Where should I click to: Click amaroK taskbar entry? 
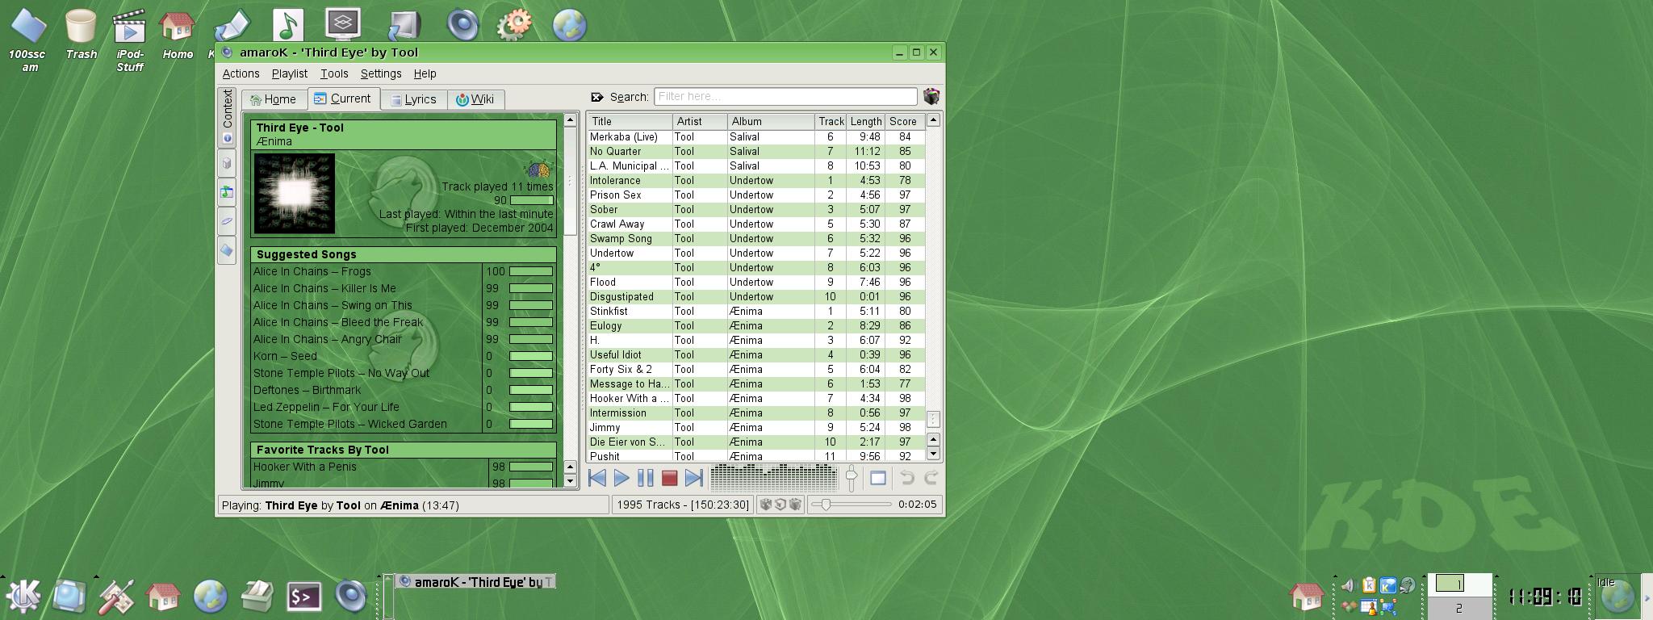476,581
